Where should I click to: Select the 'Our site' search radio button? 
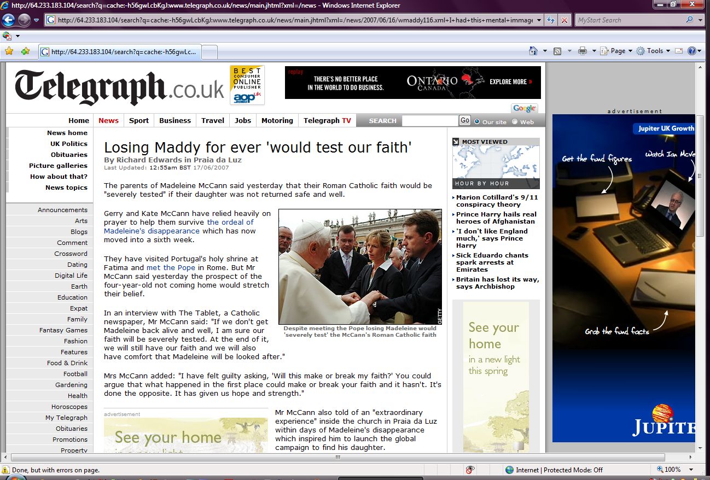(x=477, y=121)
